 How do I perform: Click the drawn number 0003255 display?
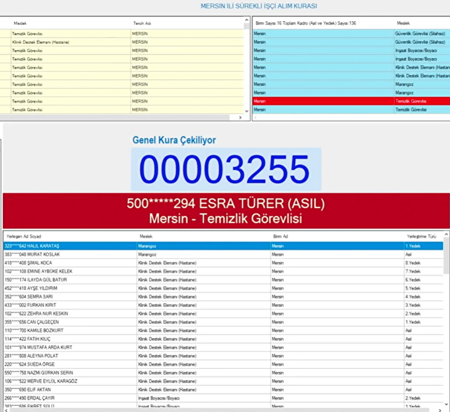tap(226, 169)
